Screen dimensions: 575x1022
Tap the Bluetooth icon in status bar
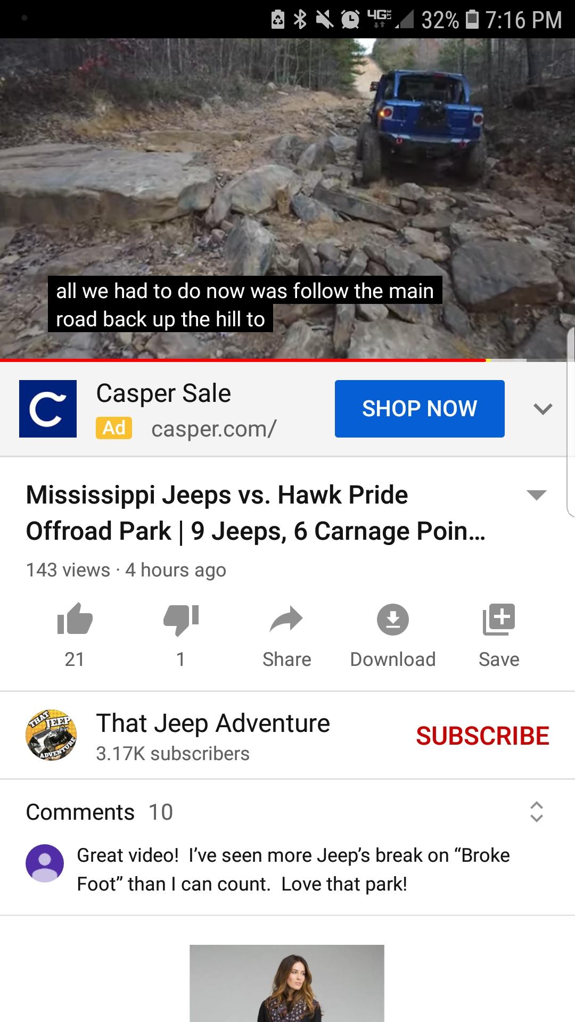pyautogui.click(x=300, y=20)
